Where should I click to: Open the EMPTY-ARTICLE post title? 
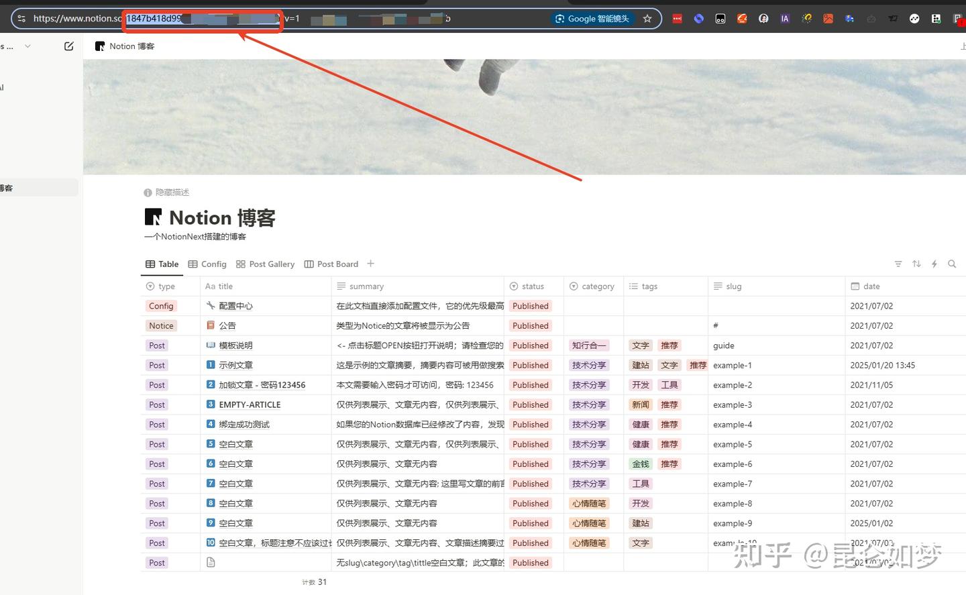[249, 404]
